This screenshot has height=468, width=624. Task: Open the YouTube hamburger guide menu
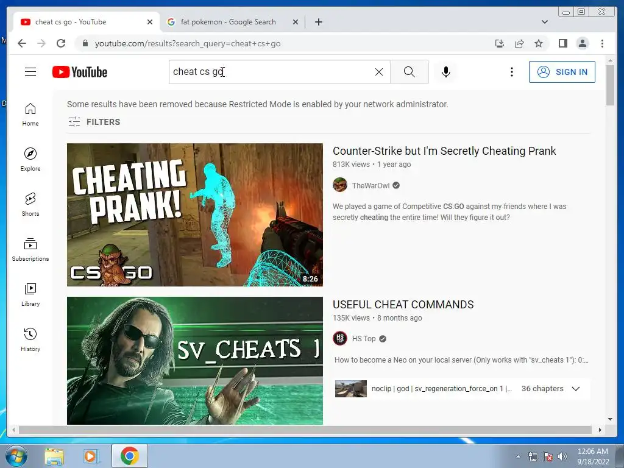pos(30,72)
